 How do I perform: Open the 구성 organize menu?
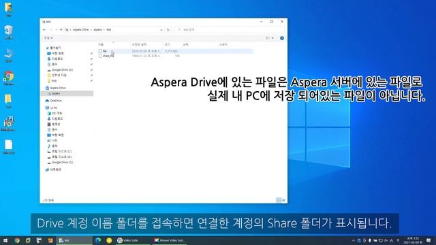coord(48,38)
